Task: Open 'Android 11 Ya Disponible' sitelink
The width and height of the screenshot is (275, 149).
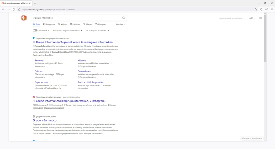Action: pyautogui.click(x=91, y=82)
